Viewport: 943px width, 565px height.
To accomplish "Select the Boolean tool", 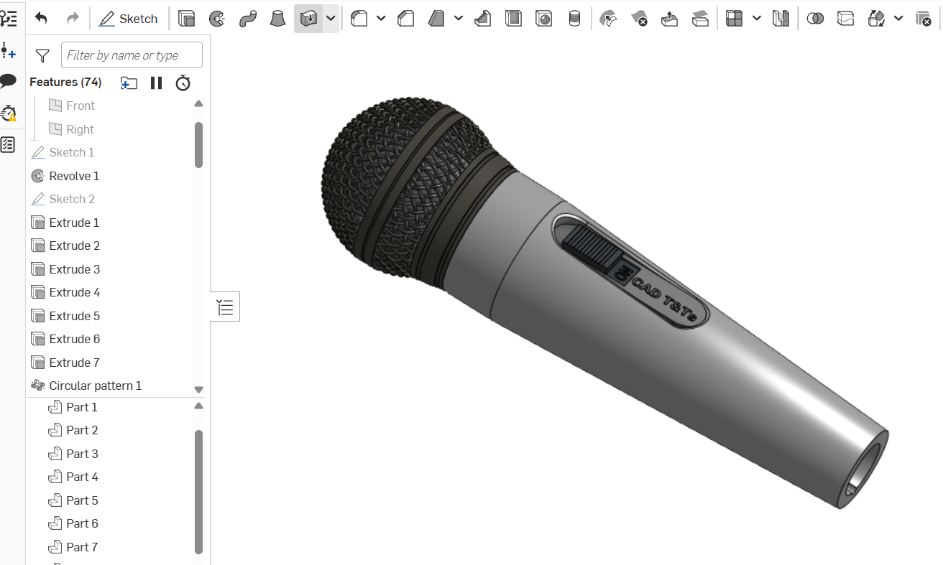I will click(x=815, y=18).
